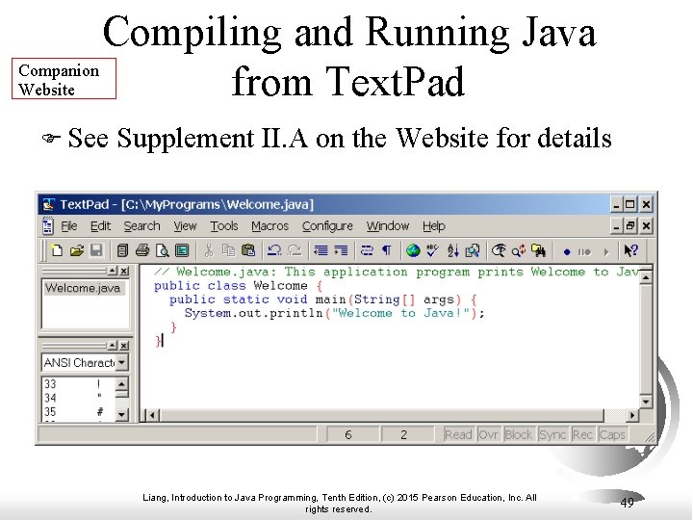The image size is (693, 520).
Task: Click the Find toolbar icon
Action: click(x=499, y=250)
